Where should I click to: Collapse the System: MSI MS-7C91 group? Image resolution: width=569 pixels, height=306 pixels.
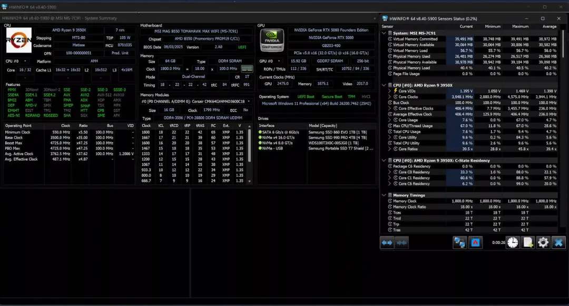[384, 33]
